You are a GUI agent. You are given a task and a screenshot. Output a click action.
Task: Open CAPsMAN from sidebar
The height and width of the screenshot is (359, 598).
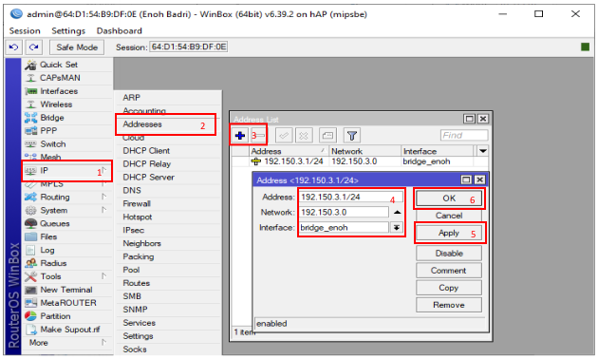[x=67, y=78]
